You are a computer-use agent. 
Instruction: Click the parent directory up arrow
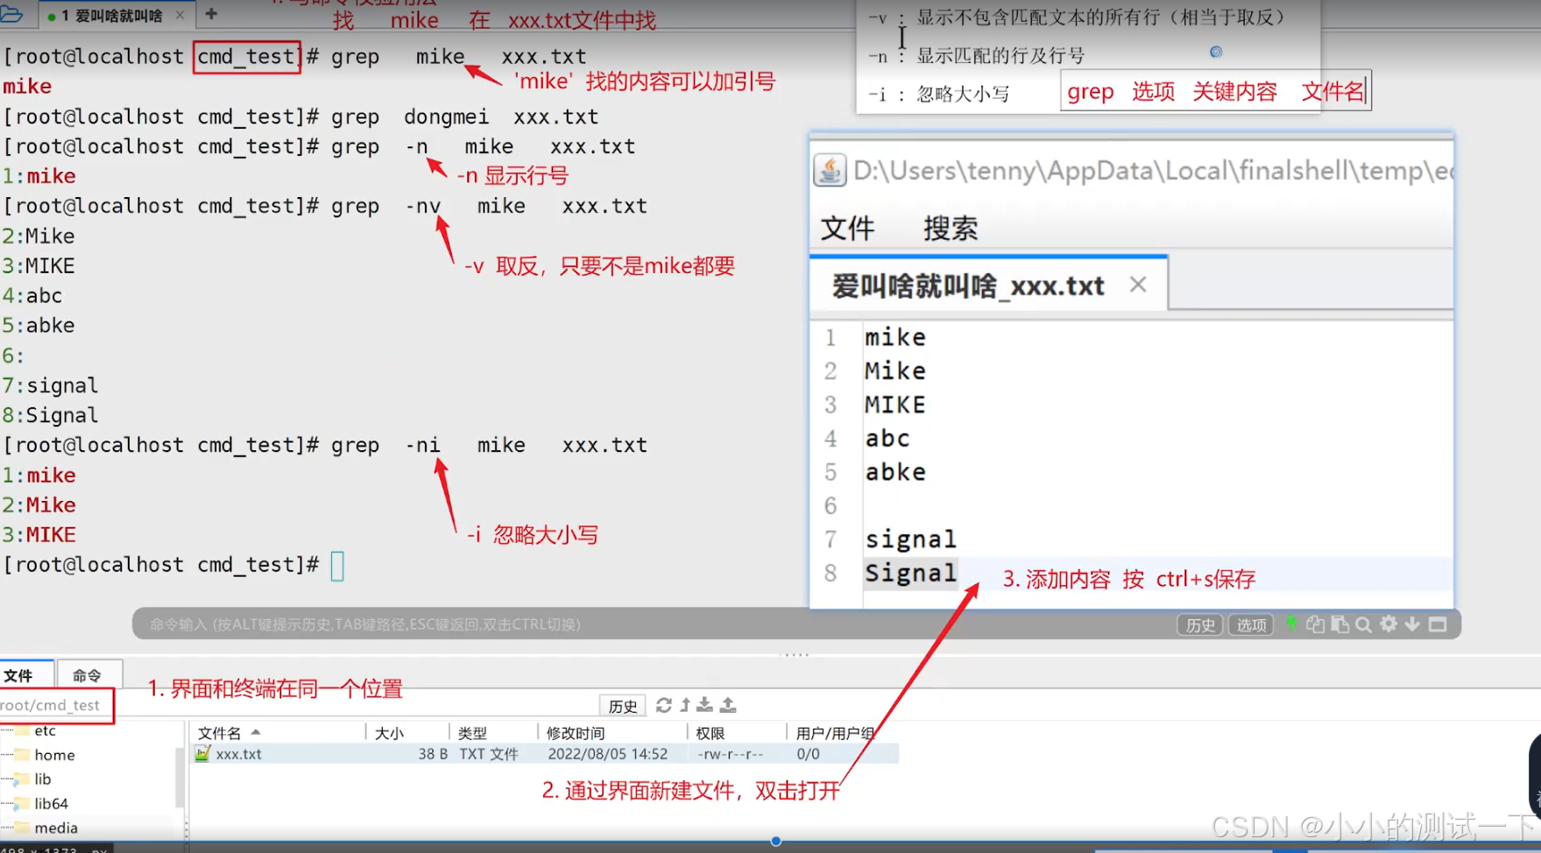(684, 705)
